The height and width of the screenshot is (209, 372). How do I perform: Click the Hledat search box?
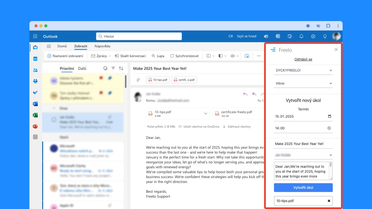139,36
